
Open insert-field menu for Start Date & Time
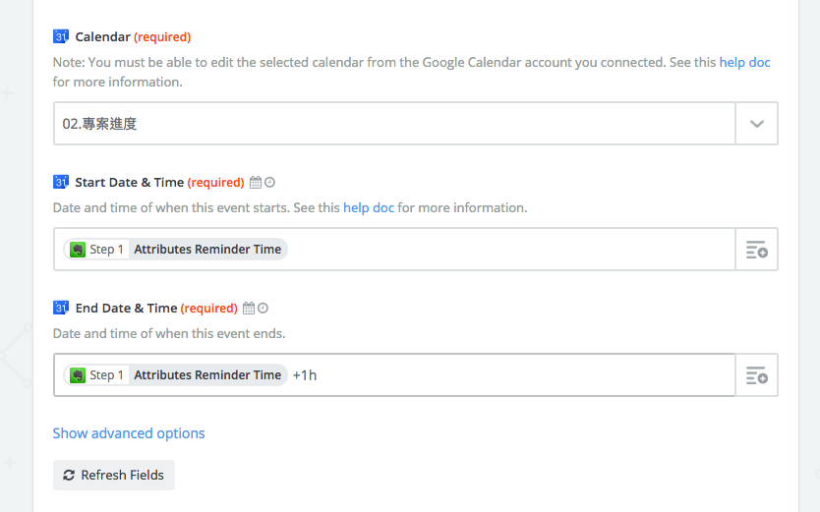pyautogui.click(x=756, y=250)
